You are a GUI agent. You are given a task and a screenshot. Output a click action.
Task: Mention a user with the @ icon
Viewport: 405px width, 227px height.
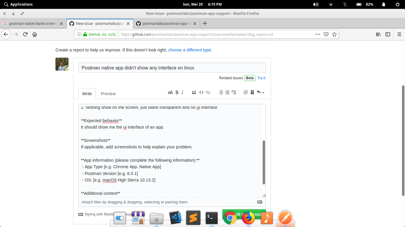tap(245, 92)
